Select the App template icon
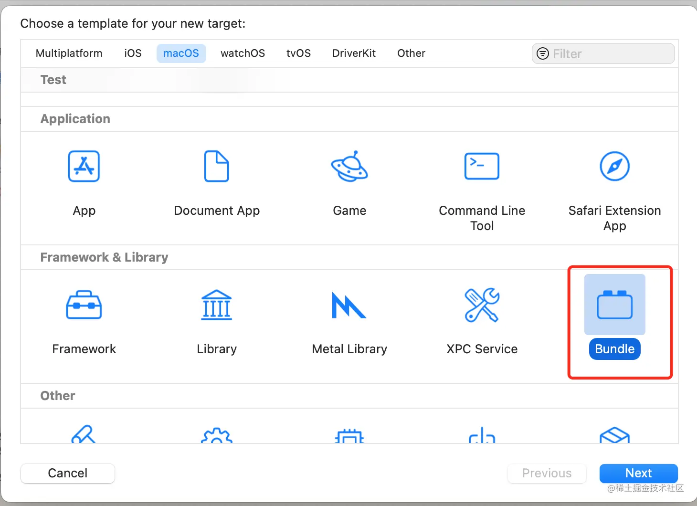 84,166
